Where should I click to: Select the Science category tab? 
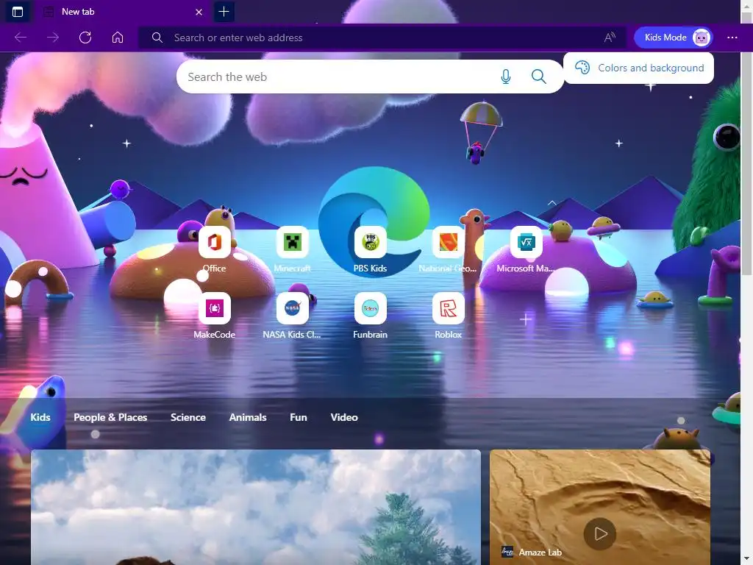click(x=188, y=417)
